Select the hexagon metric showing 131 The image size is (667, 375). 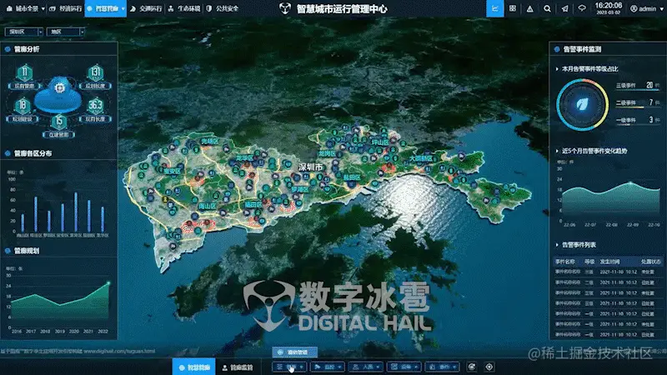[95, 72]
